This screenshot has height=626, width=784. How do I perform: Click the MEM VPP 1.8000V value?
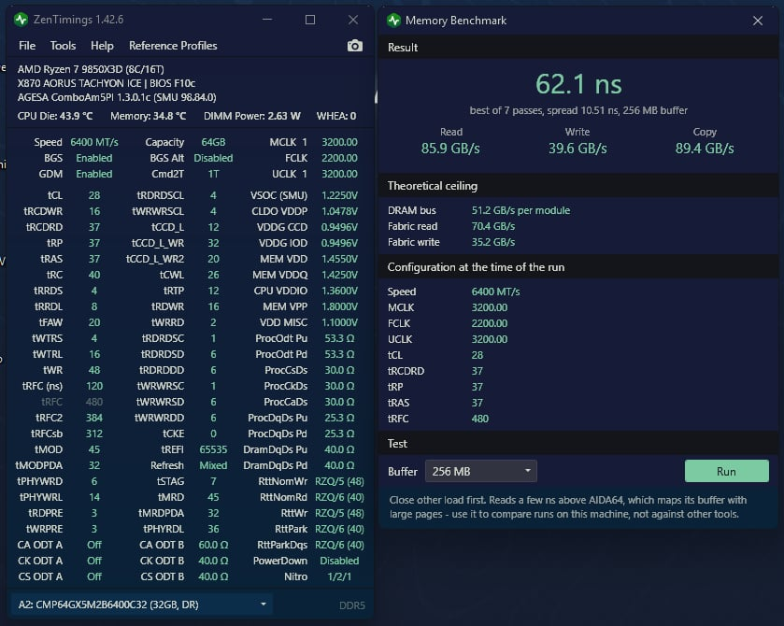(x=339, y=306)
